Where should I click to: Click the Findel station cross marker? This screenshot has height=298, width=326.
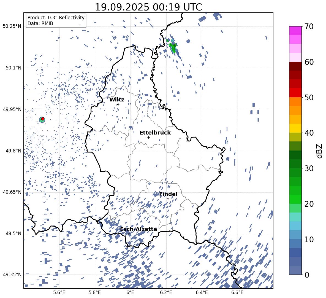(x=168, y=199)
